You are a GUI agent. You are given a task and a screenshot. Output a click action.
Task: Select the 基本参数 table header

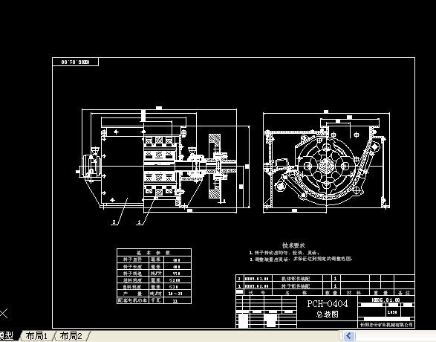click(x=154, y=253)
